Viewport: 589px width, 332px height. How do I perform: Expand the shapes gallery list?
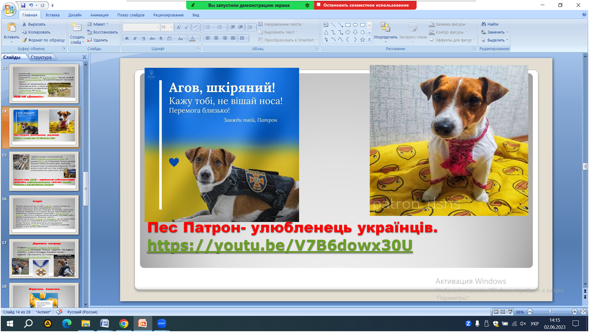[370, 40]
